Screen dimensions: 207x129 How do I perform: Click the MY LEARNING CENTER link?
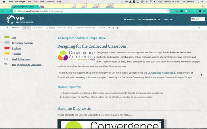pos(149,19)
